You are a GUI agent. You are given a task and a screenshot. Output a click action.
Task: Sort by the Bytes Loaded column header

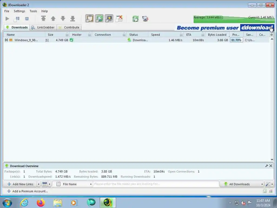point(217,35)
